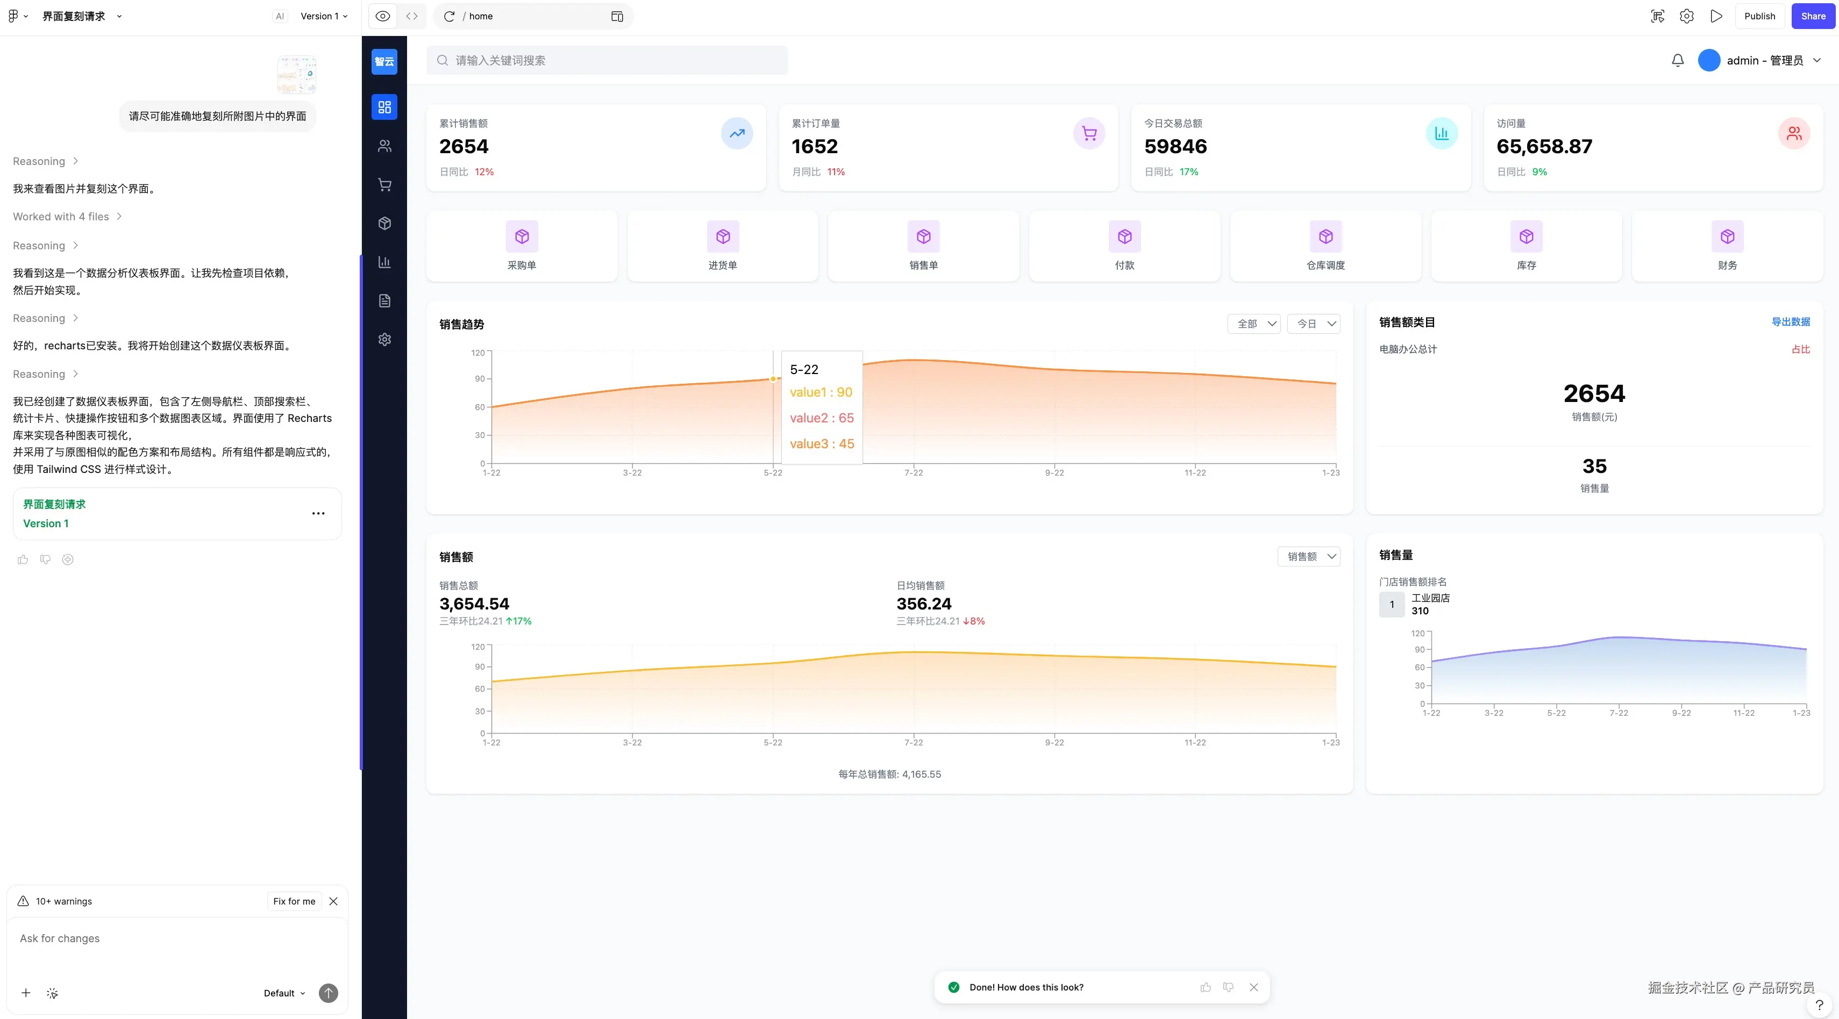The width and height of the screenshot is (1839, 1019).
Task: Open the 全部 dropdown in 销售趋势
Action: pos(1253,324)
